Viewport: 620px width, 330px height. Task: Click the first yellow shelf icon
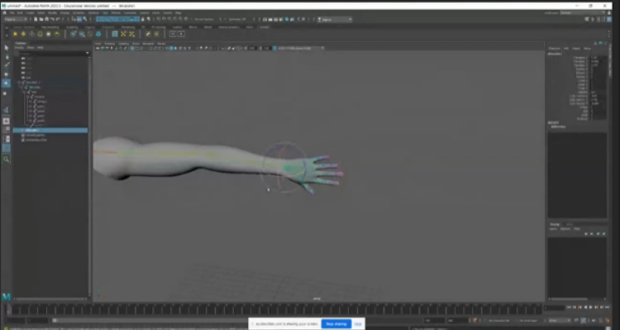click(x=16, y=34)
